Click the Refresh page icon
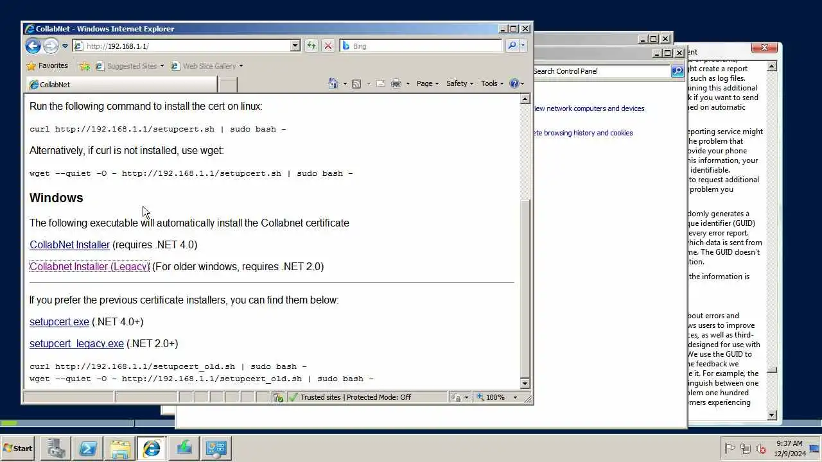Viewport: 822px width, 462px height. click(311, 46)
